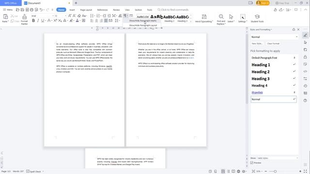Viewport: 310px width, 174px height.
Task: Click the Decrease Indent icon
Action: pos(105,15)
